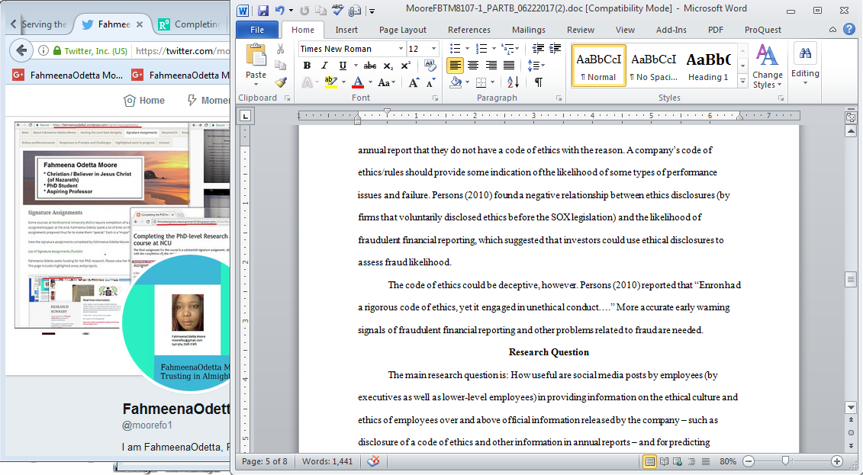Open the File tab
The width and height of the screenshot is (863, 475).
click(257, 30)
